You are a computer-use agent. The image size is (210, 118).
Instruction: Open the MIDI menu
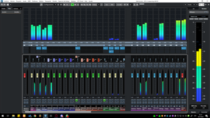[x=29, y=1]
